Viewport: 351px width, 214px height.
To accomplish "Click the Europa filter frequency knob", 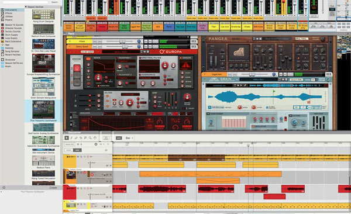I will [x=130, y=102].
